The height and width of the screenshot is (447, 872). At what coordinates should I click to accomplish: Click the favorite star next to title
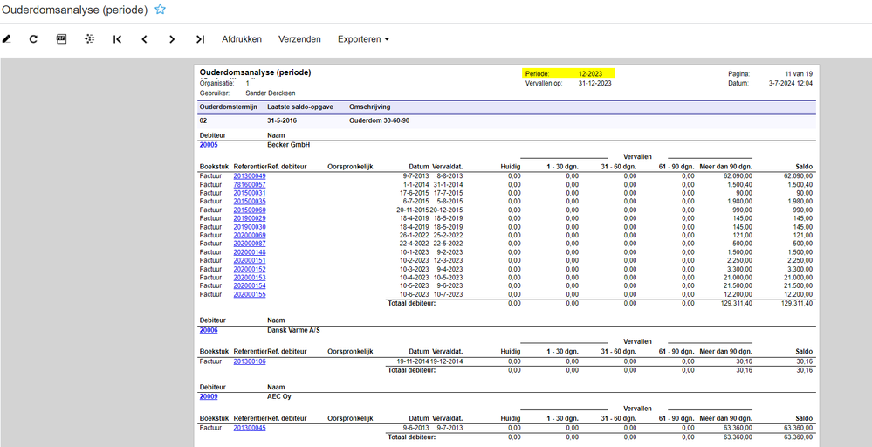click(x=160, y=10)
